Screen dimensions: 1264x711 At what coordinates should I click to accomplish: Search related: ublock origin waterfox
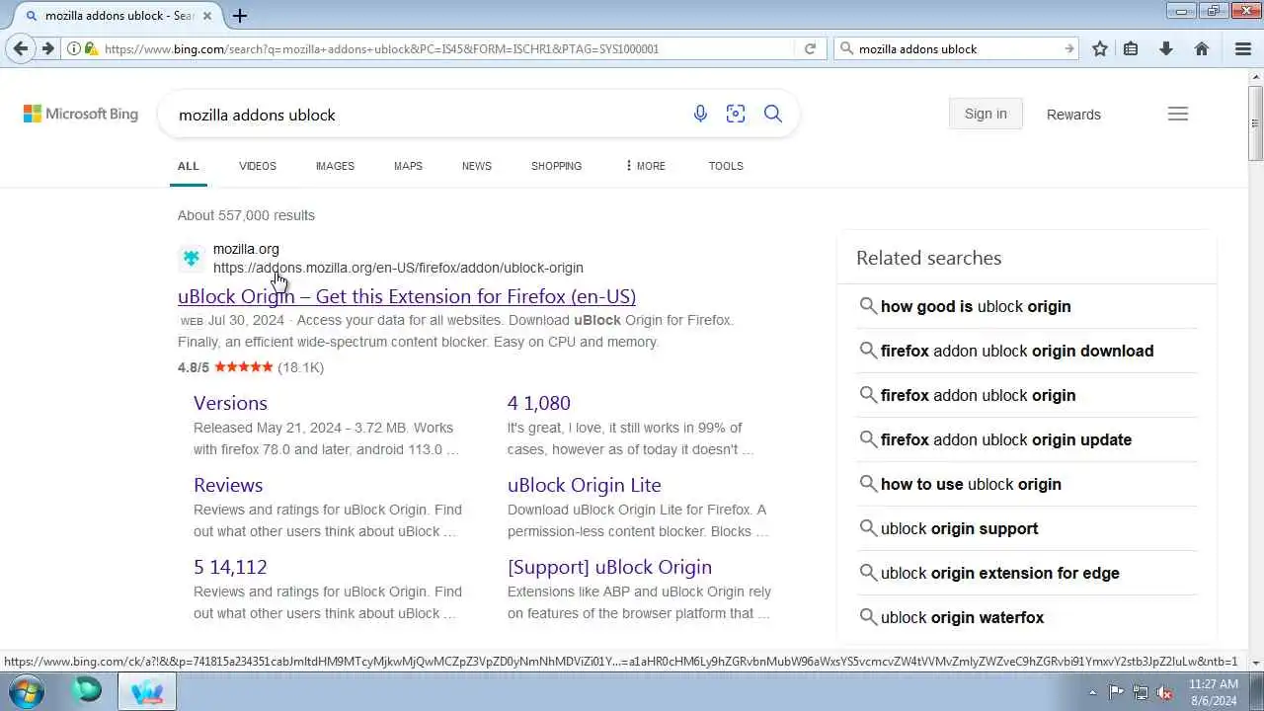962,617
